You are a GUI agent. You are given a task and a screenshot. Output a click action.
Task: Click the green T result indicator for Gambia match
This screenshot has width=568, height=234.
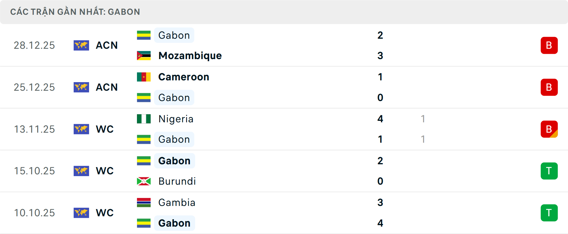[549, 213]
